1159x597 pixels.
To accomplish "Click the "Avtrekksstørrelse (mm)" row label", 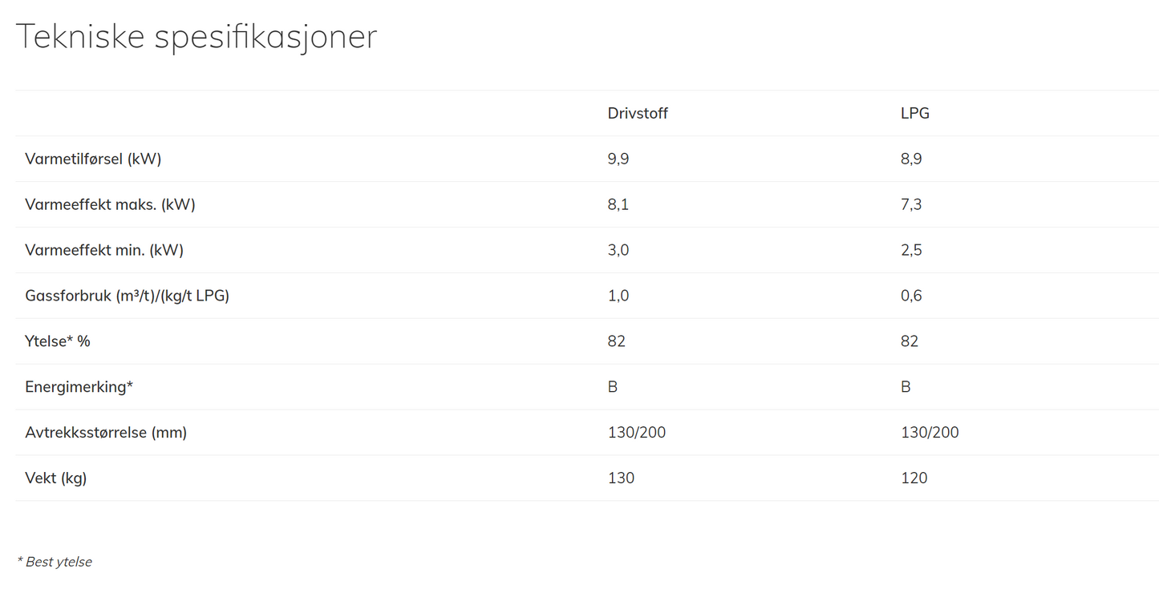I will [106, 433].
